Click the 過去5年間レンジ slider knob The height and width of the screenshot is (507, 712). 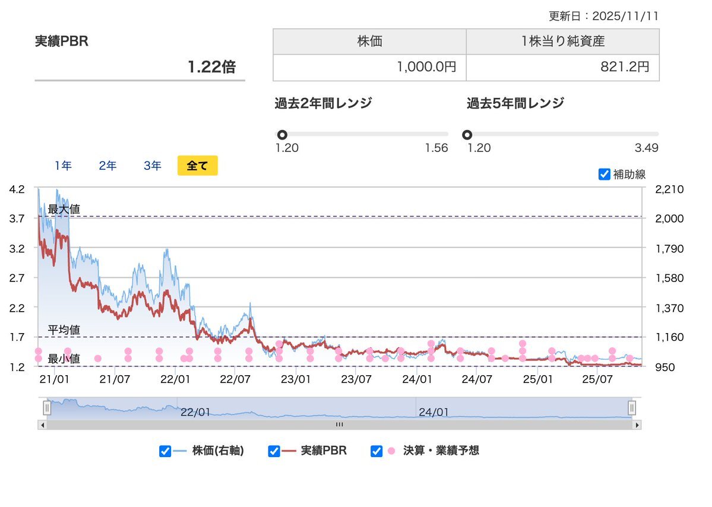pos(467,135)
